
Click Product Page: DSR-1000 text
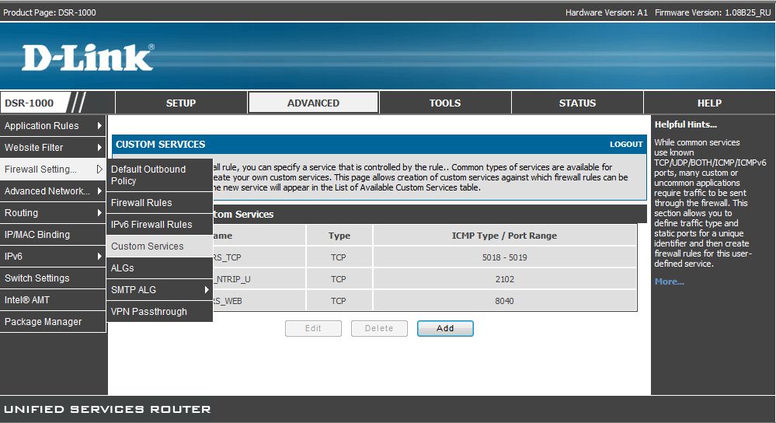point(50,12)
